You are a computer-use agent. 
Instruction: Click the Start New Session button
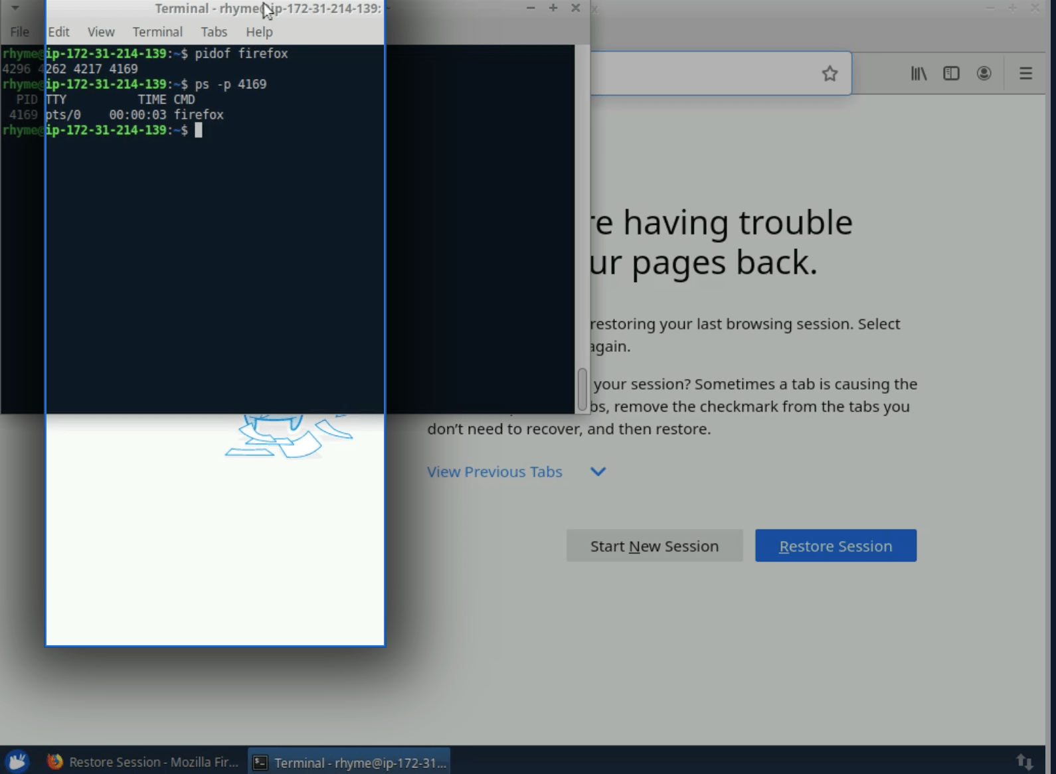[654, 546]
